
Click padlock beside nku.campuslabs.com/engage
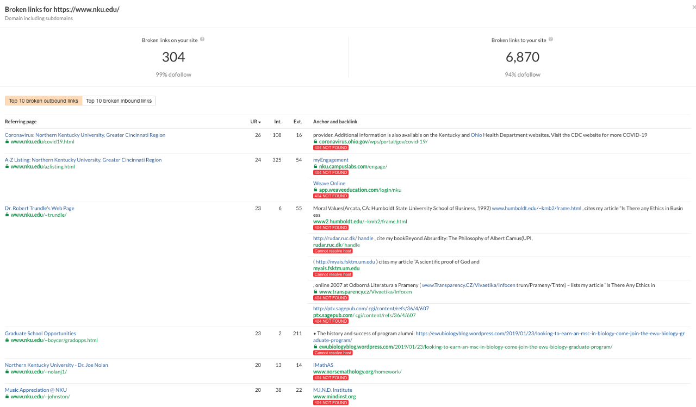pos(315,166)
